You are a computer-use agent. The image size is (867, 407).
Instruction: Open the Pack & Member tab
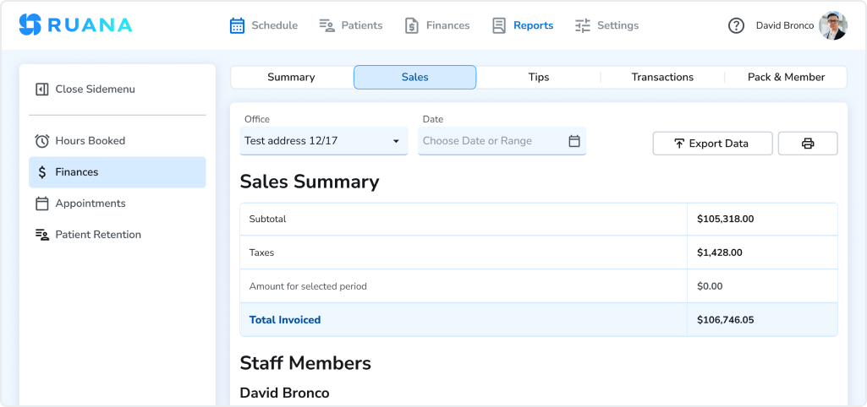[x=786, y=77]
